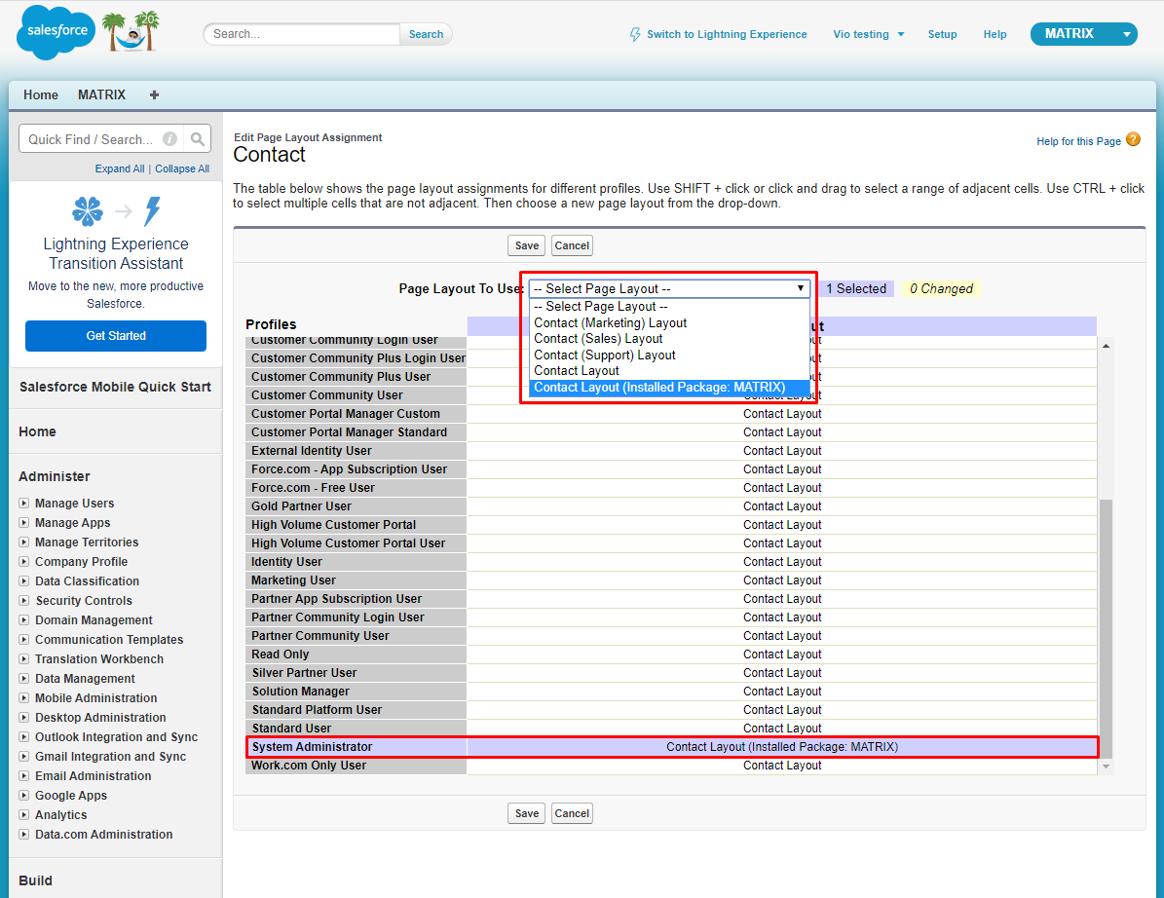Open the MATRIX tab
The width and height of the screenshot is (1164, 898).
pyautogui.click(x=101, y=95)
